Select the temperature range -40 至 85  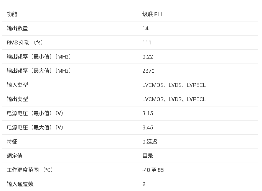tap(153, 170)
